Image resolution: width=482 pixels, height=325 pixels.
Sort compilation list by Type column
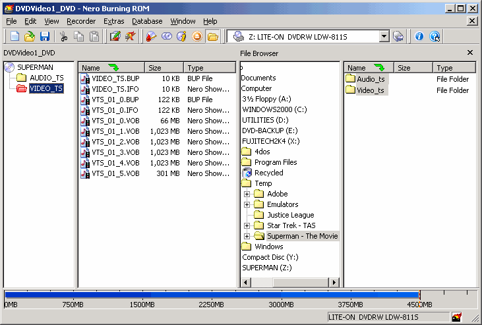[x=210, y=68]
